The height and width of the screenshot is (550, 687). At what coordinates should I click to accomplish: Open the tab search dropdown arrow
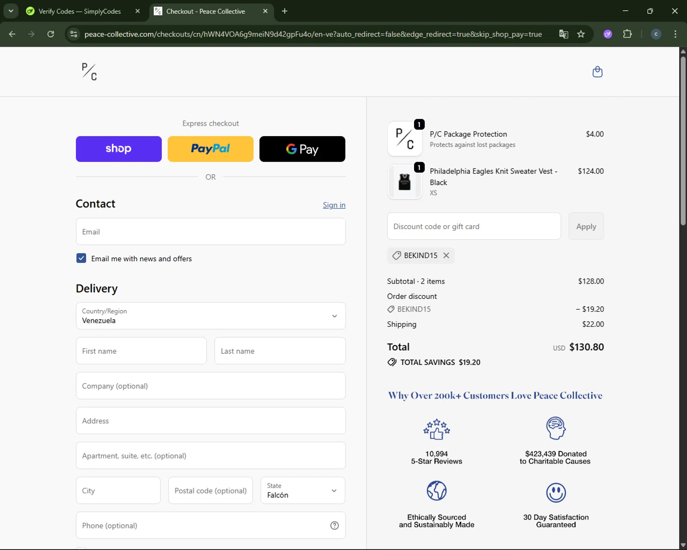[x=11, y=11]
